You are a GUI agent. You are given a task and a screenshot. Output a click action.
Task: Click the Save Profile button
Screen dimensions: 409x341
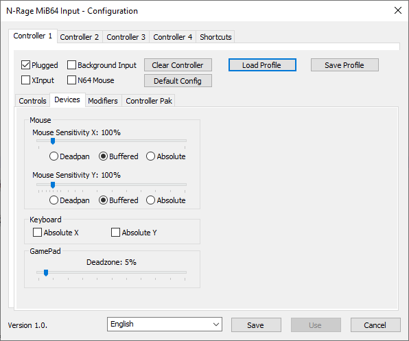[344, 65]
